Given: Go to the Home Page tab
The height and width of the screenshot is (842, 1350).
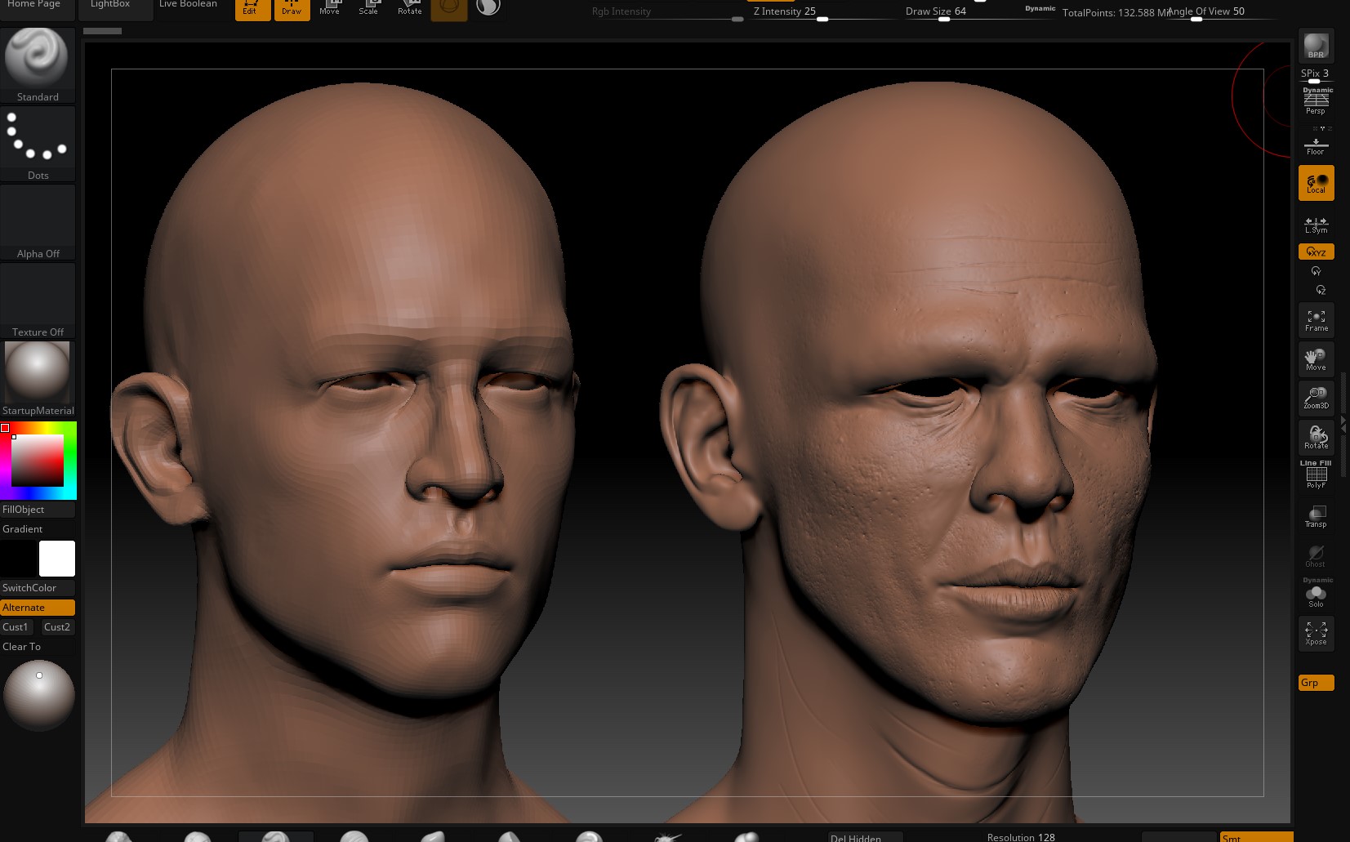Looking at the screenshot, I should (34, 5).
